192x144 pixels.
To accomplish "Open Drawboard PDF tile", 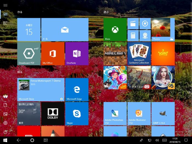I will tap(29, 53).
